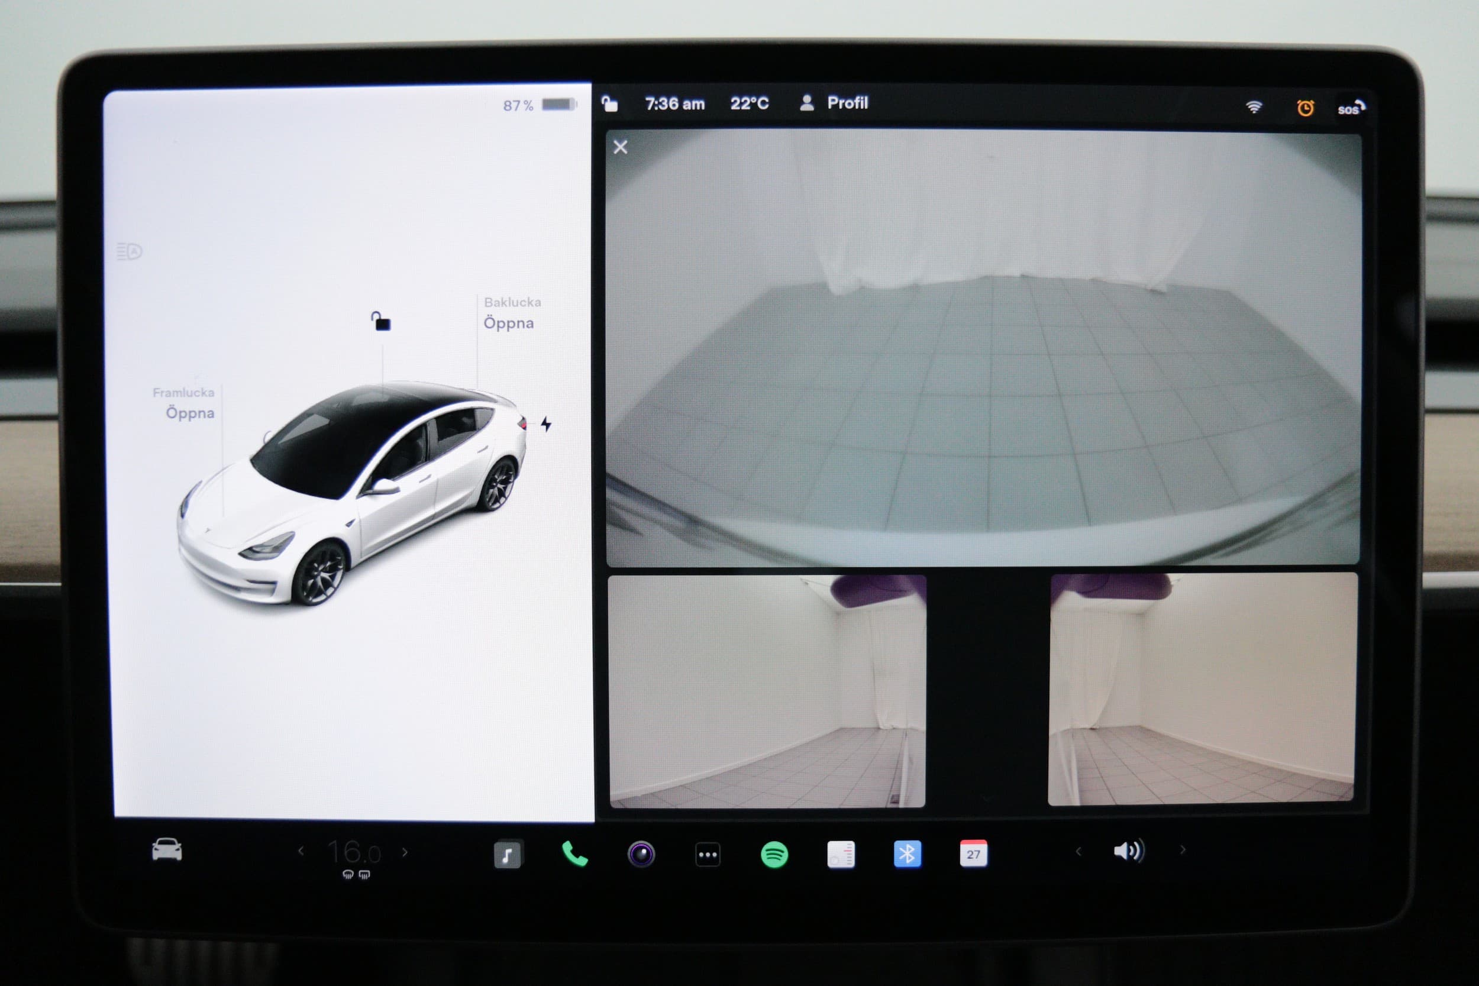Open the Framlucka Öppna frunk button
The height and width of the screenshot is (986, 1479).
tap(183, 403)
